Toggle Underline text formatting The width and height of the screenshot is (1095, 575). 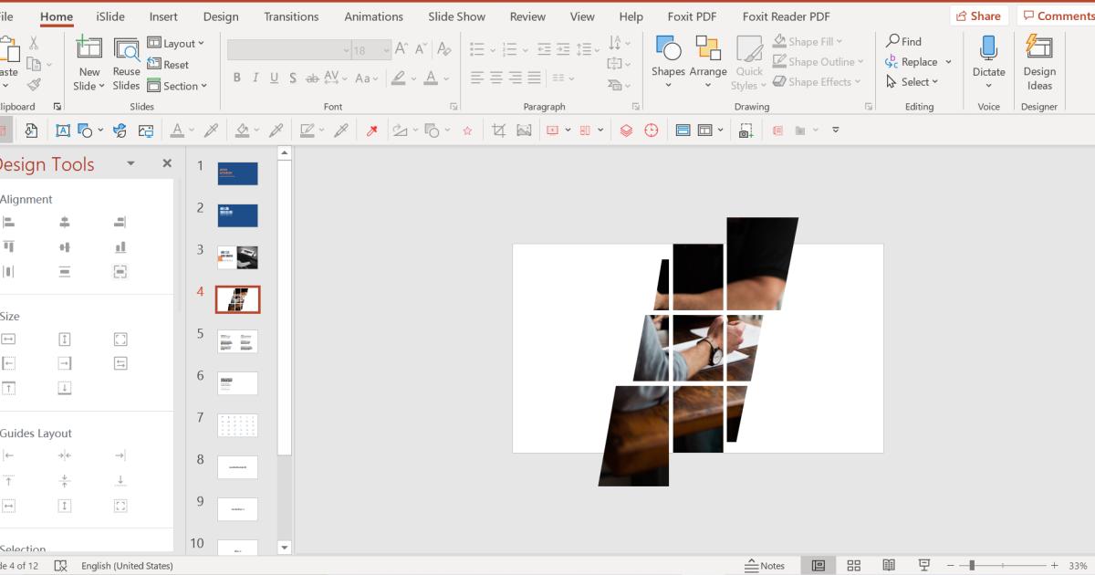275,78
